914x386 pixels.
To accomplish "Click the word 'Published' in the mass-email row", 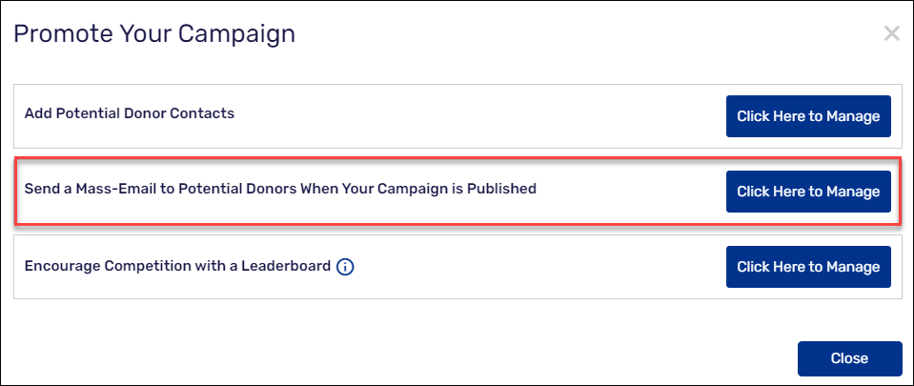I will pyautogui.click(x=501, y=189).
